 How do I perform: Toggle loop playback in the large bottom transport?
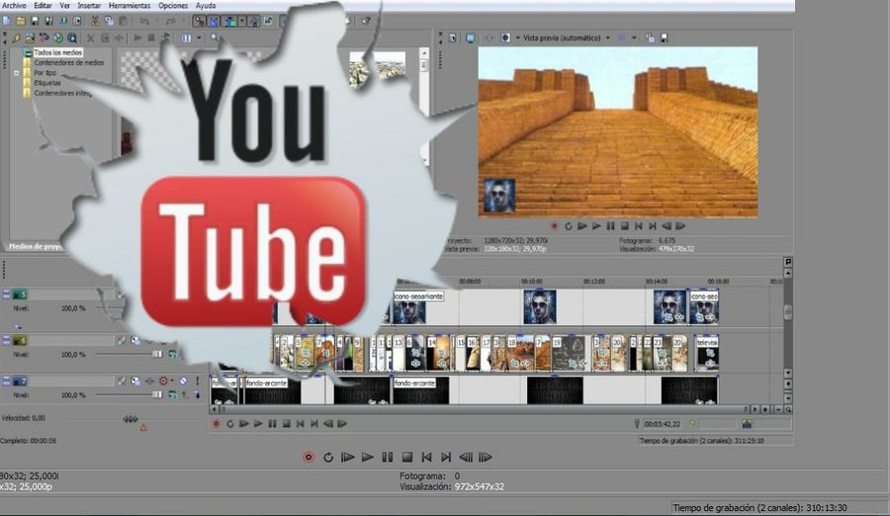pyautogui.click(x=328, y=457)
